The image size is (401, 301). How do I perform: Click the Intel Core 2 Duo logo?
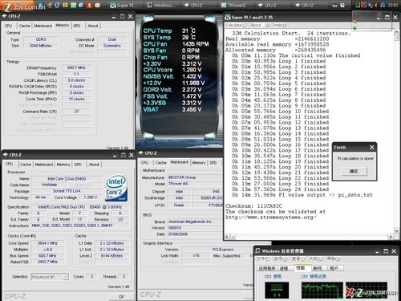(116, 189)
